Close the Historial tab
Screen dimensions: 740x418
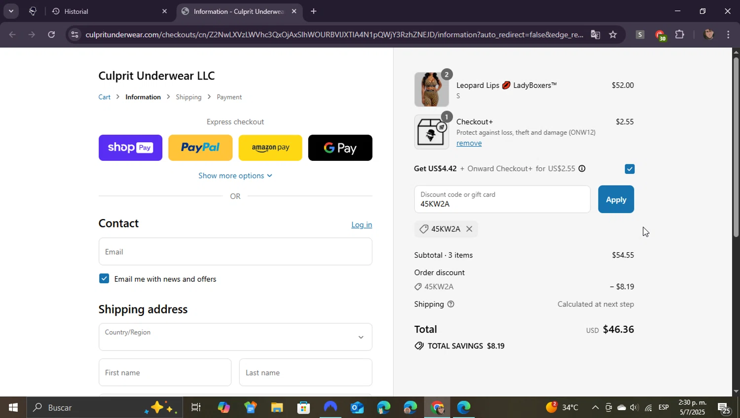coord(165,11)
